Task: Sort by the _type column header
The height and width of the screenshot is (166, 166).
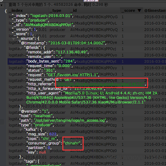Action: (x=58, y=11)
